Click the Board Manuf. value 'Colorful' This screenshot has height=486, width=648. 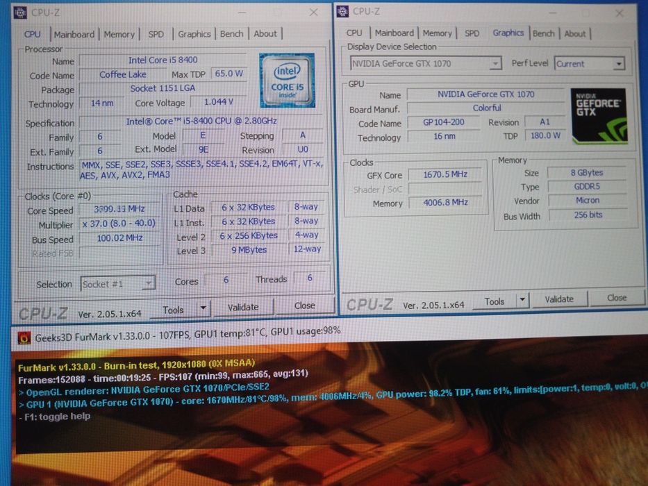pos(486,108)
